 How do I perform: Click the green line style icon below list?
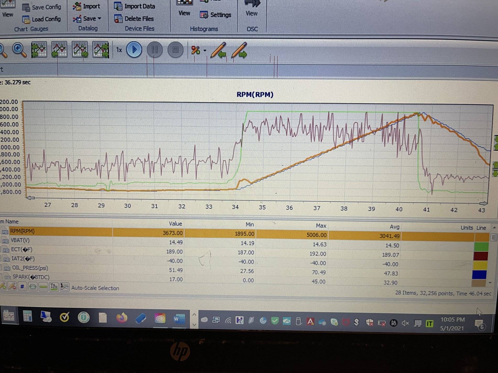pyautogui.click(x=43, y=287)
